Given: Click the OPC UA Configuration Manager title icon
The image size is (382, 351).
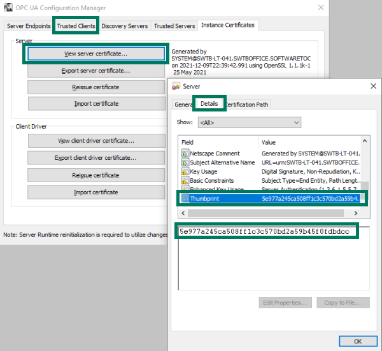Looking at the screenshot, I should pos(8,8).
